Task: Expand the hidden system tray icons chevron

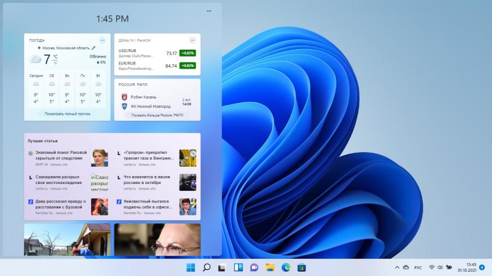Action: pos(397,267)
